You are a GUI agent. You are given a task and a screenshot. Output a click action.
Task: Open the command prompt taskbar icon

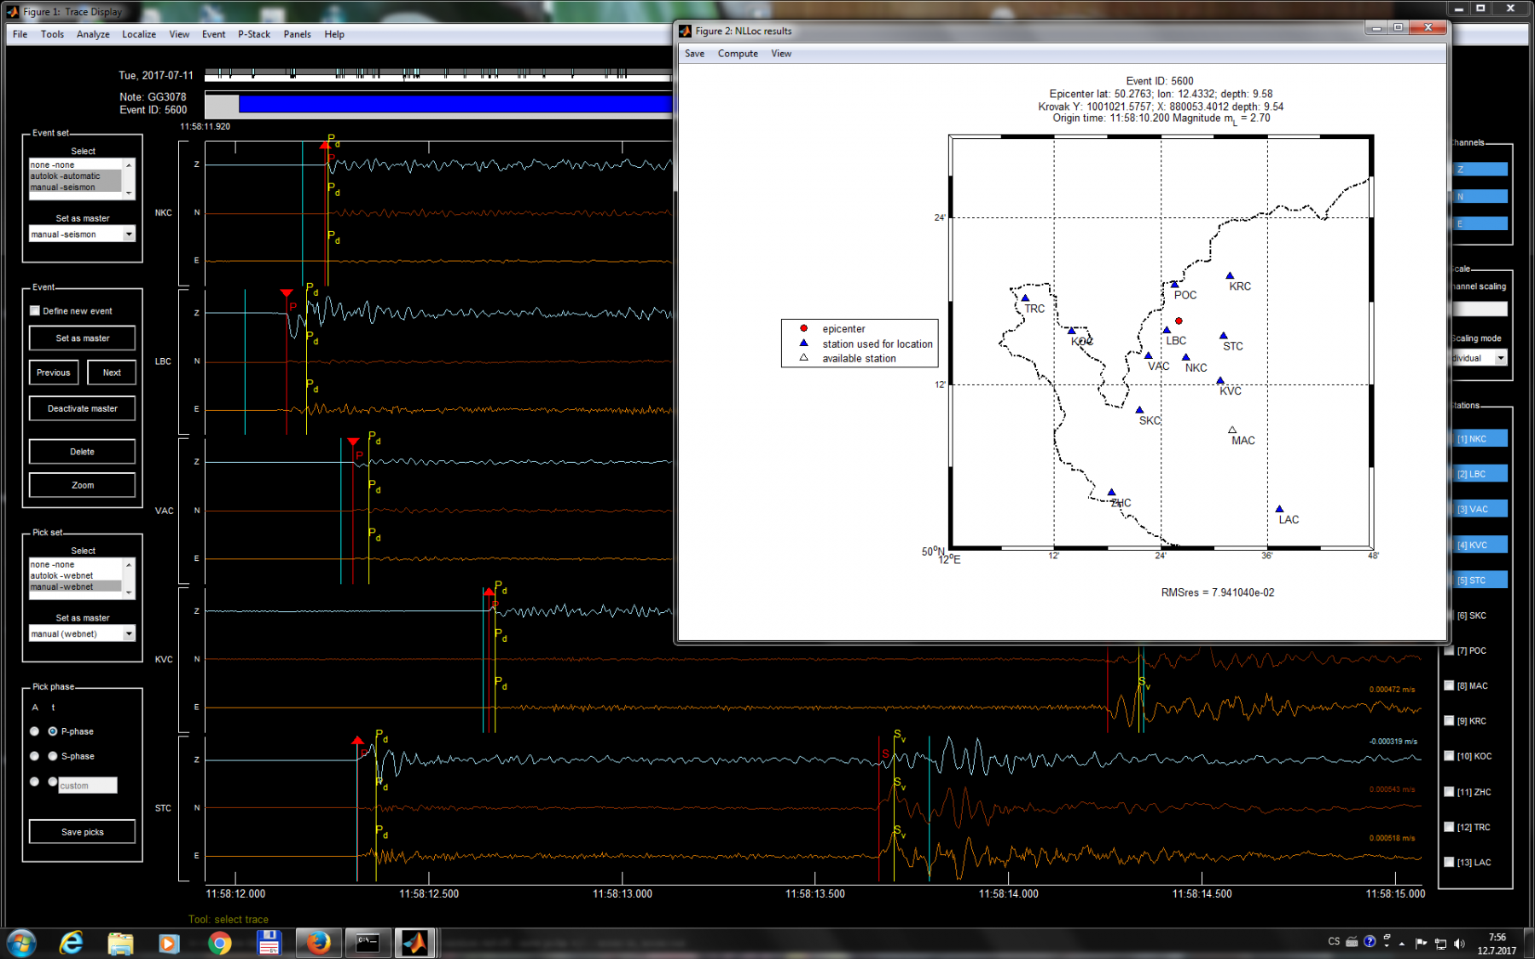tap(368, 943)
